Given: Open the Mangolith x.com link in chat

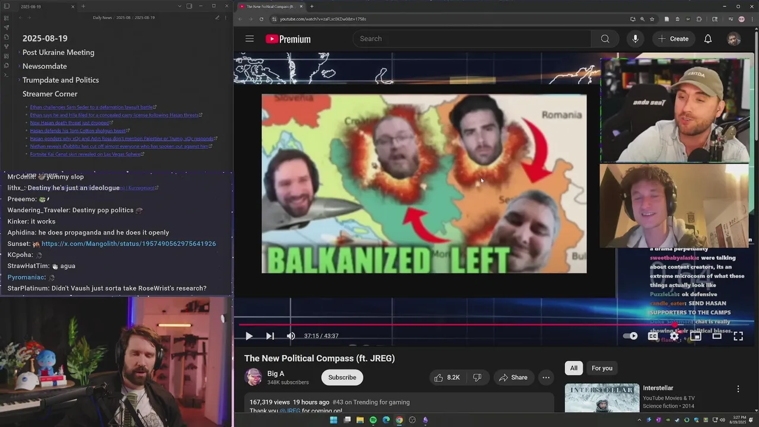Looking at the screenshot, I should 129,244.
